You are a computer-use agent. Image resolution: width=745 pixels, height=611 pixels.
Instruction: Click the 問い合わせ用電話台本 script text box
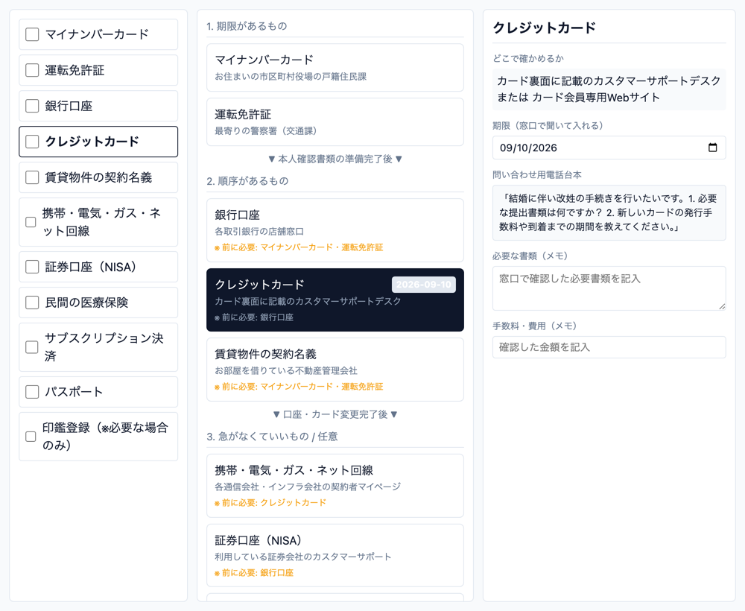609,213
